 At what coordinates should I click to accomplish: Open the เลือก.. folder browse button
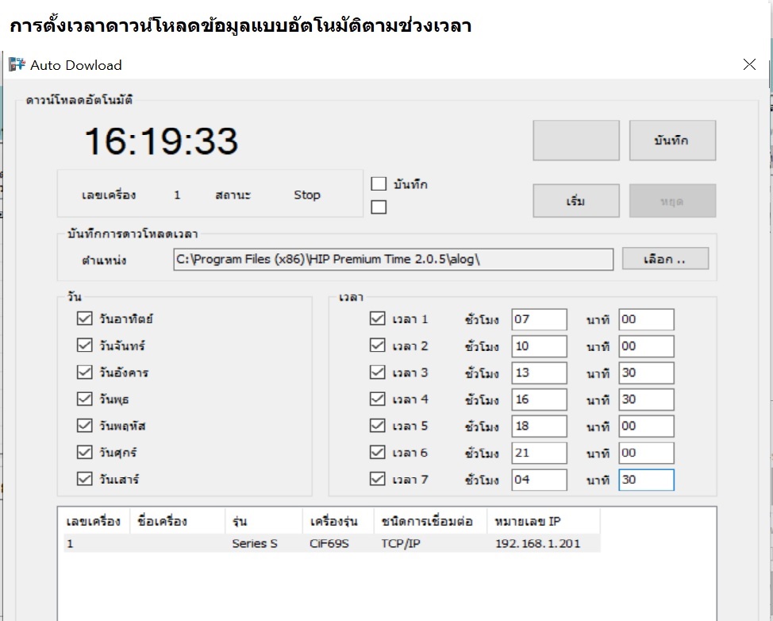(665, 258)
